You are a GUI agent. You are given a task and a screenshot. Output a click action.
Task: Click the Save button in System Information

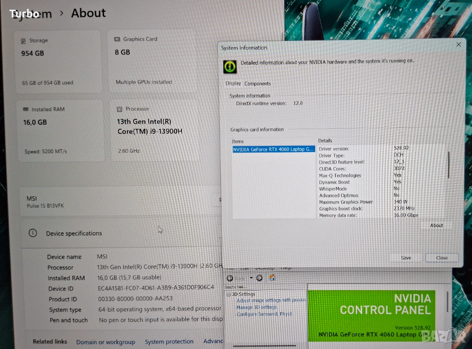[x=406, y=258]
